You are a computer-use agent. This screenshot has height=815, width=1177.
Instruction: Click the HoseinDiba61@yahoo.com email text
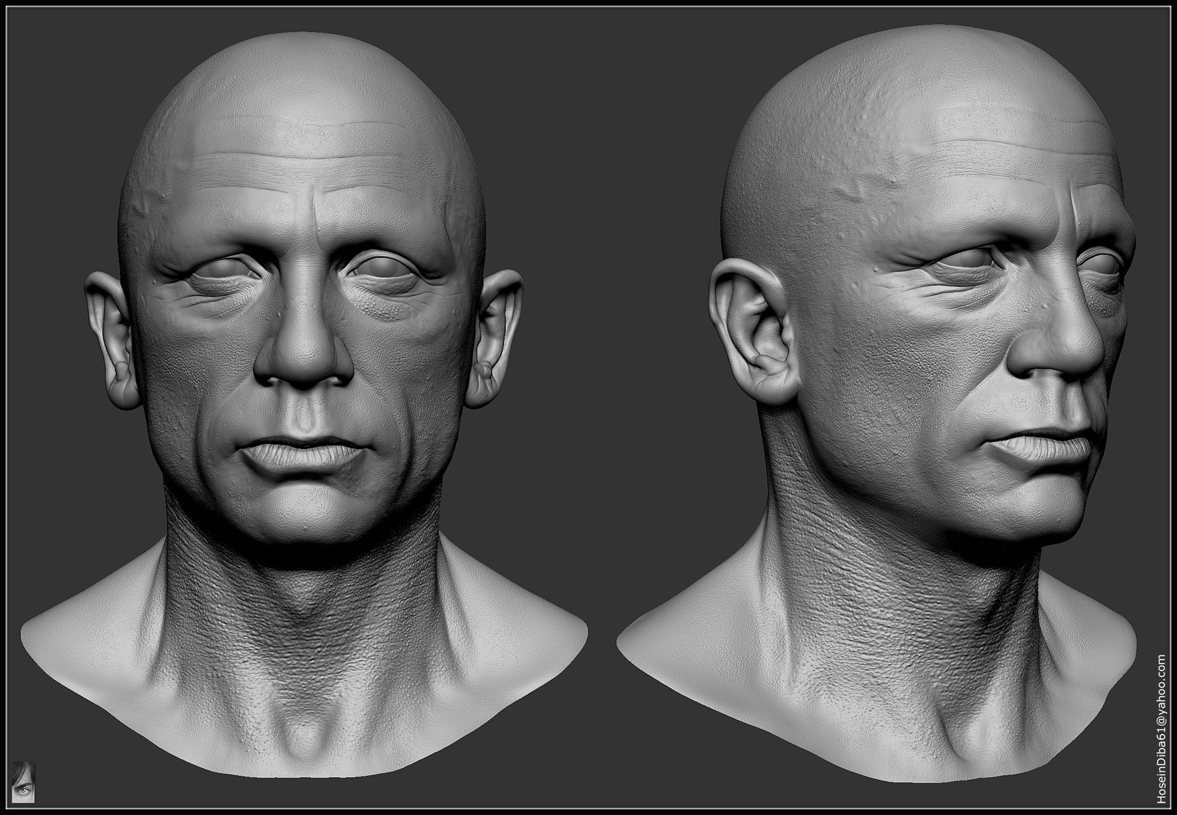tap(1161, 729)
